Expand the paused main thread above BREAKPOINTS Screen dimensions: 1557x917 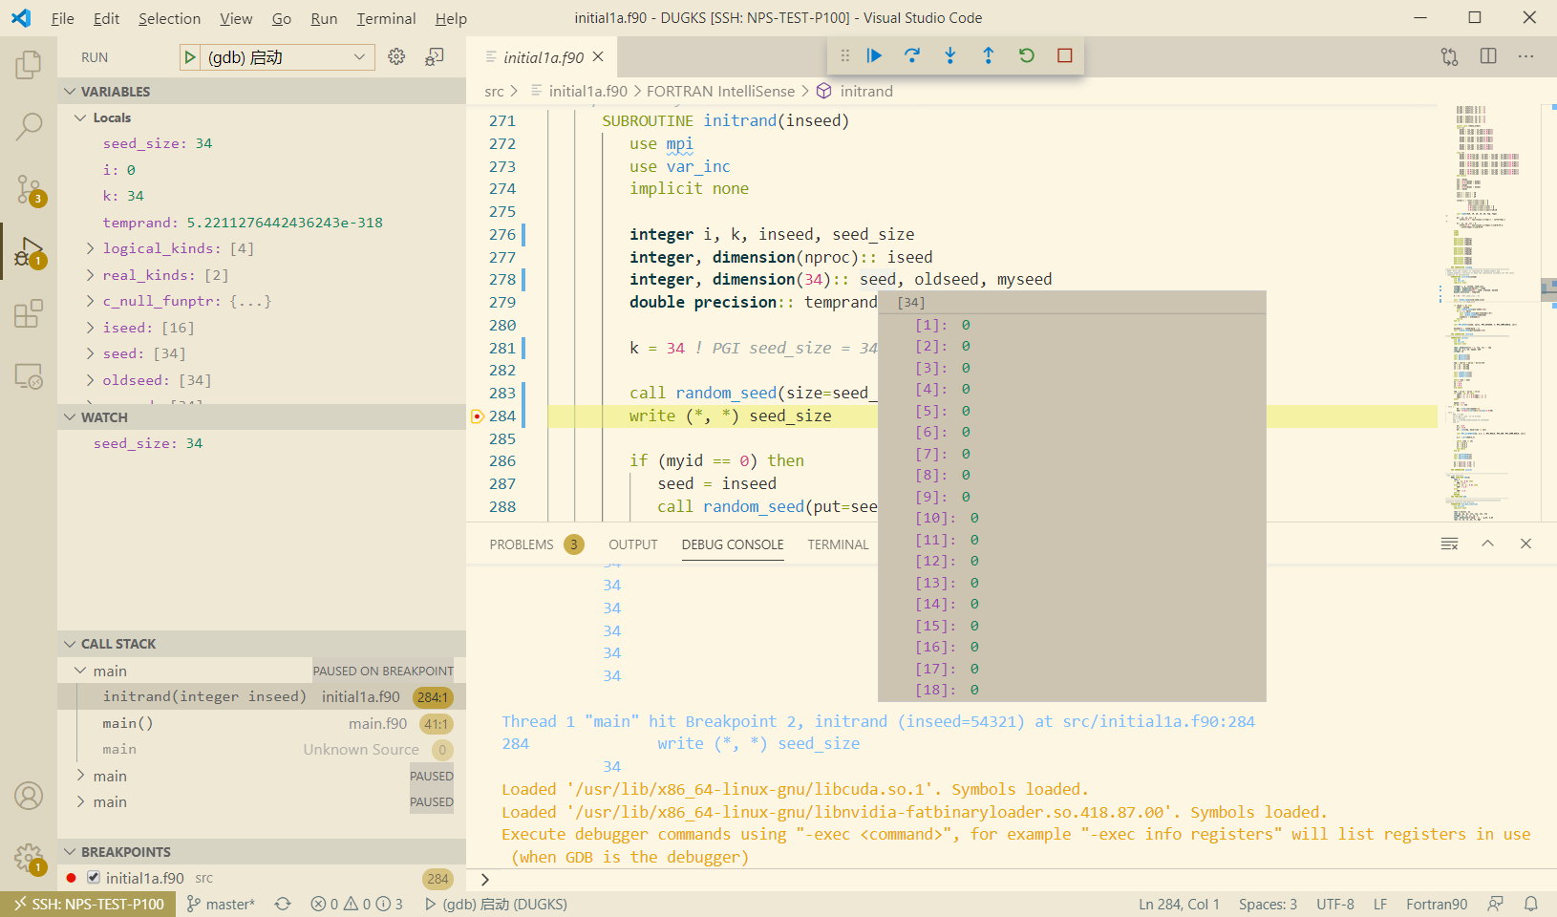(x=80, y=802)
